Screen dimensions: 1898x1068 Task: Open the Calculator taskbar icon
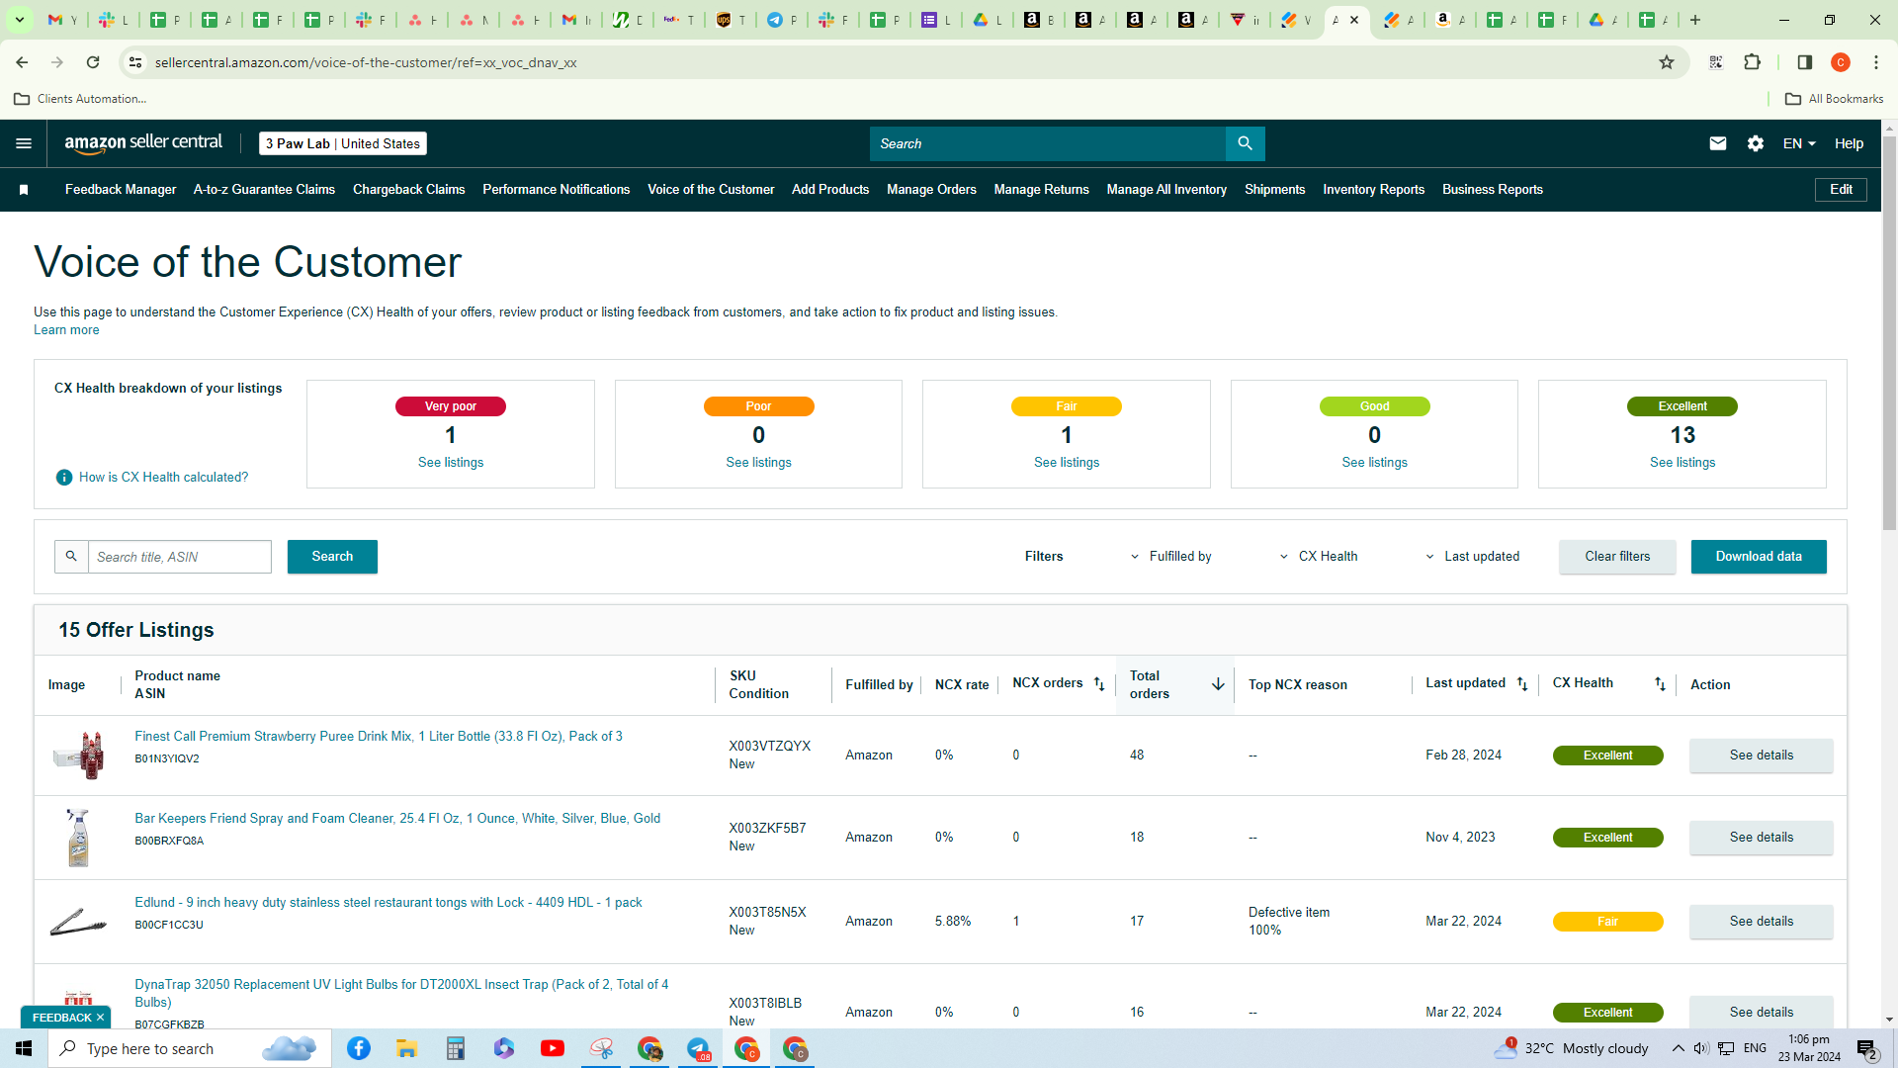pos(456,1048)
